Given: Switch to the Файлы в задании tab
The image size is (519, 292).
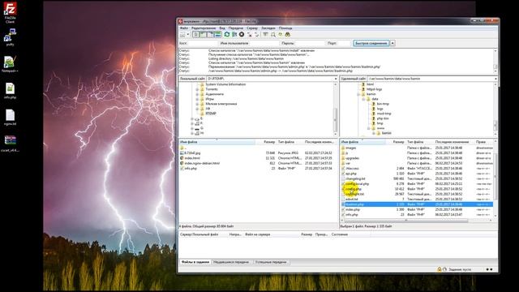Looking at the screenshot, I should 195,262.
